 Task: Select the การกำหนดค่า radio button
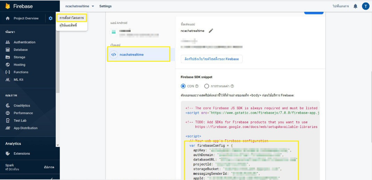tap(207, 86)
